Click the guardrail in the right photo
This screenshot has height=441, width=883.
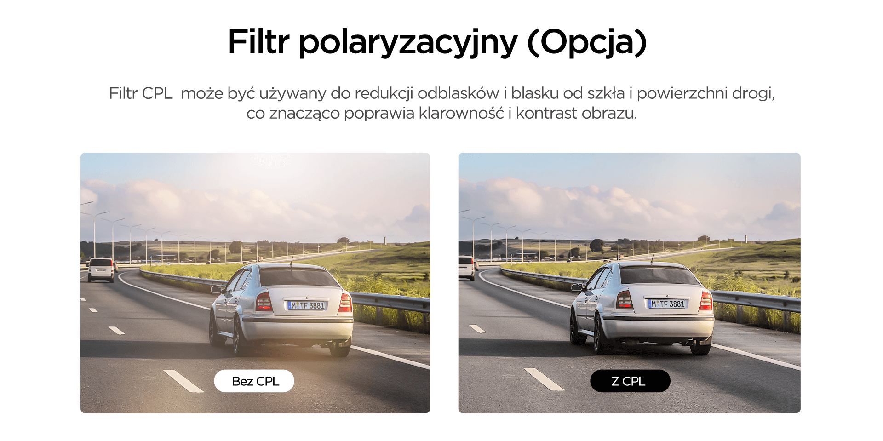coord(754,301)
